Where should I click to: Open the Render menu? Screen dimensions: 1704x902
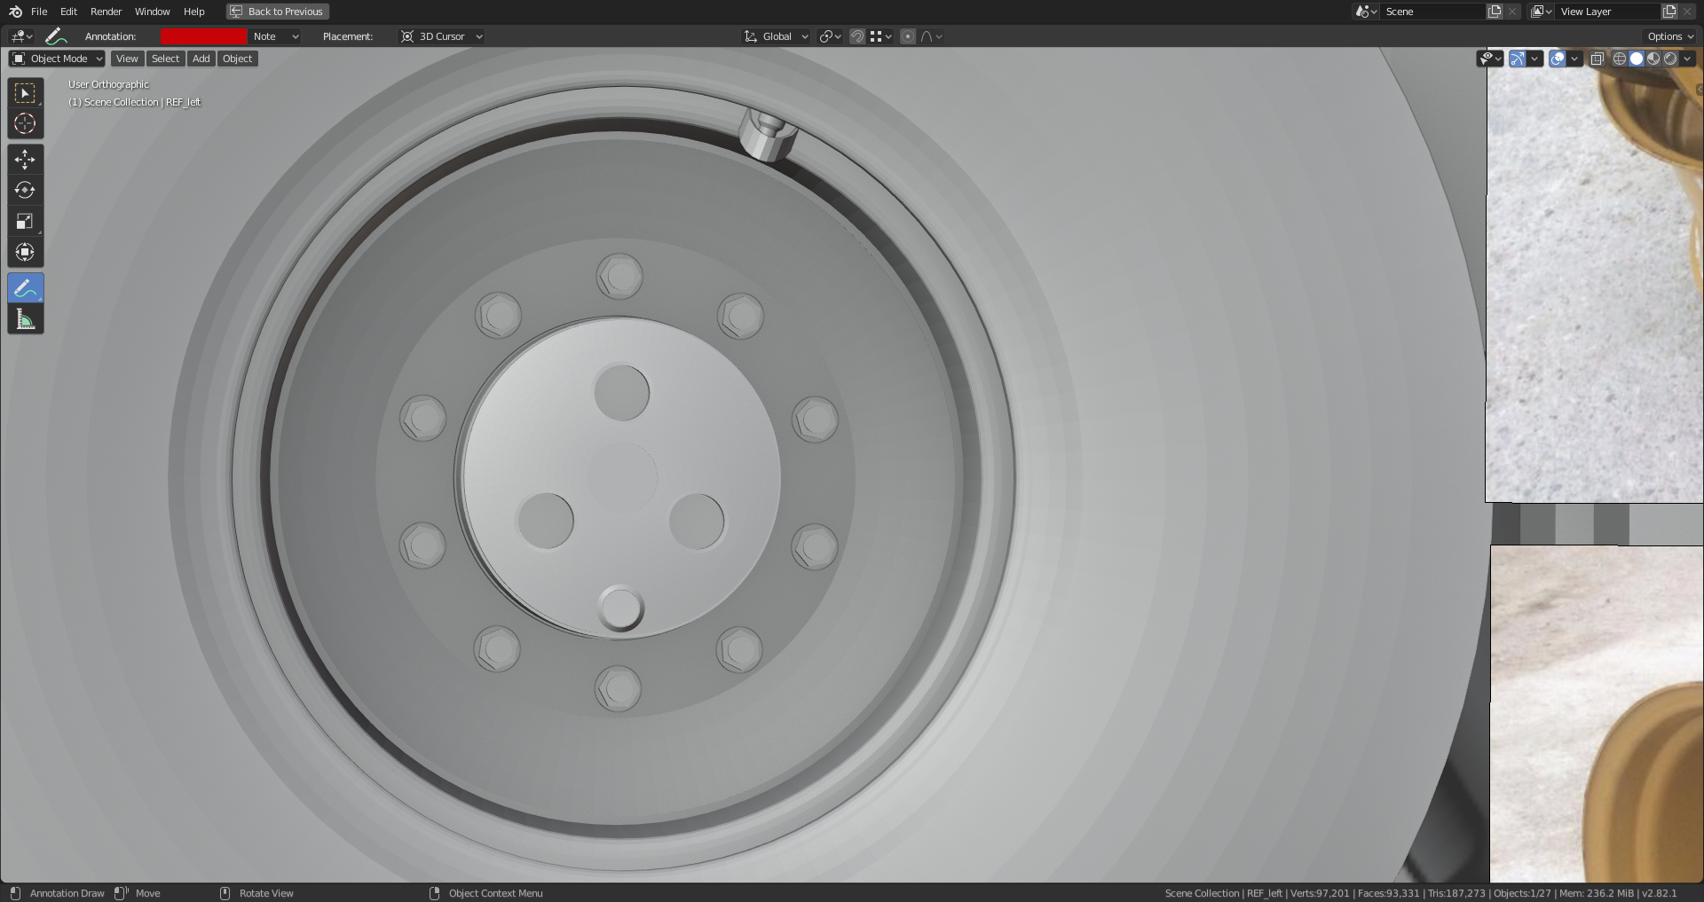click(x=106, y=12)
